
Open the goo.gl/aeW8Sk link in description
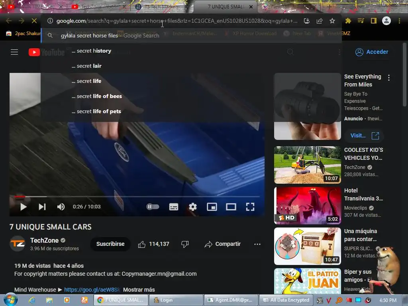click(x=92, y=290)
